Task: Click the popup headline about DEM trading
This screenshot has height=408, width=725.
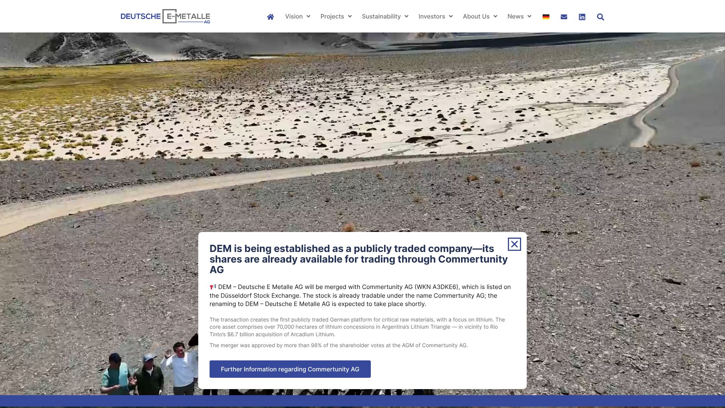Action: tap(359, 259)
